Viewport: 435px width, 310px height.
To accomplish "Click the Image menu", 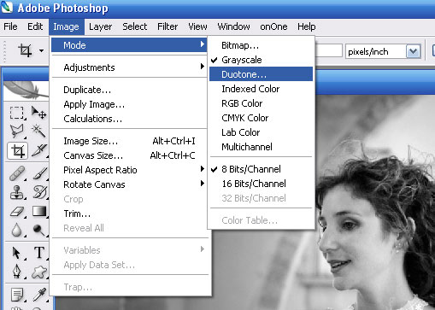I will [67, 26].
